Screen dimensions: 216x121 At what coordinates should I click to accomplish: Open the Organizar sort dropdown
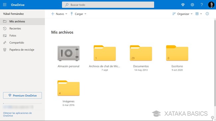pyautogui.click(x=182, y=14)
